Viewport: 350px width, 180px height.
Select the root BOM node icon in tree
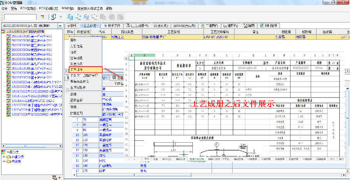pos(3,31)
